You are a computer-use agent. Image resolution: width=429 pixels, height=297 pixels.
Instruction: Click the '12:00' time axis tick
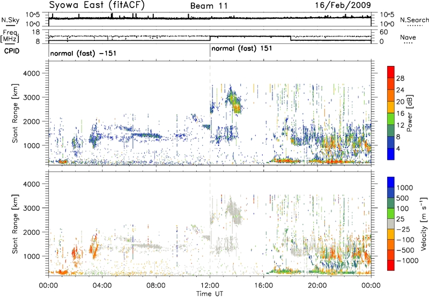click(210, 286)
